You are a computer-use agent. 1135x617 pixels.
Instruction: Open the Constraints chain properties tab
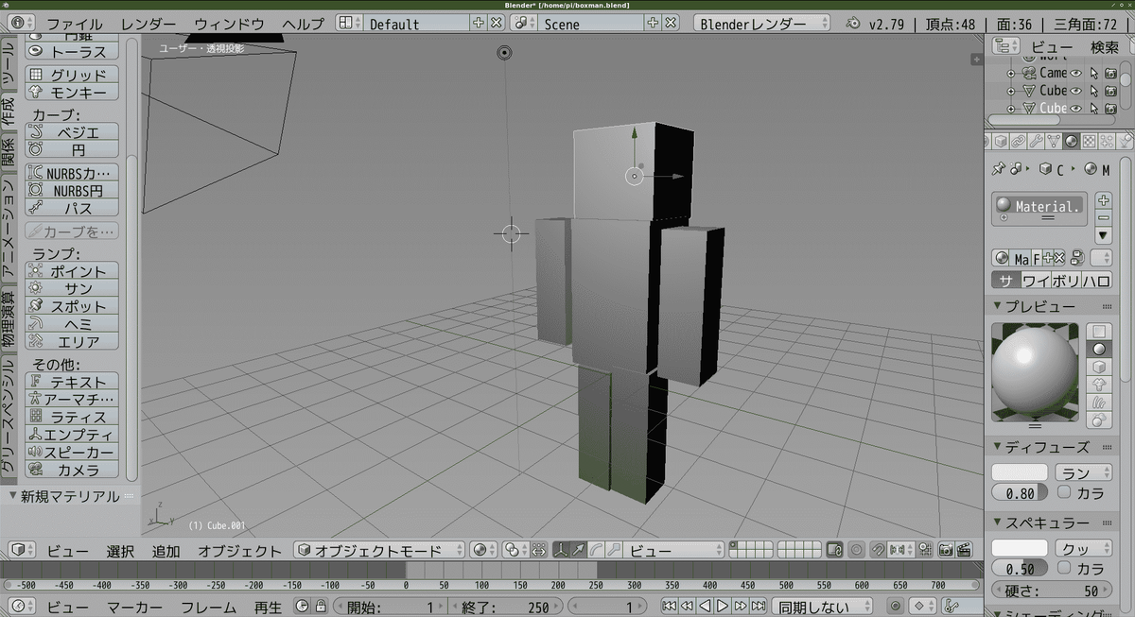[1018, 141]
